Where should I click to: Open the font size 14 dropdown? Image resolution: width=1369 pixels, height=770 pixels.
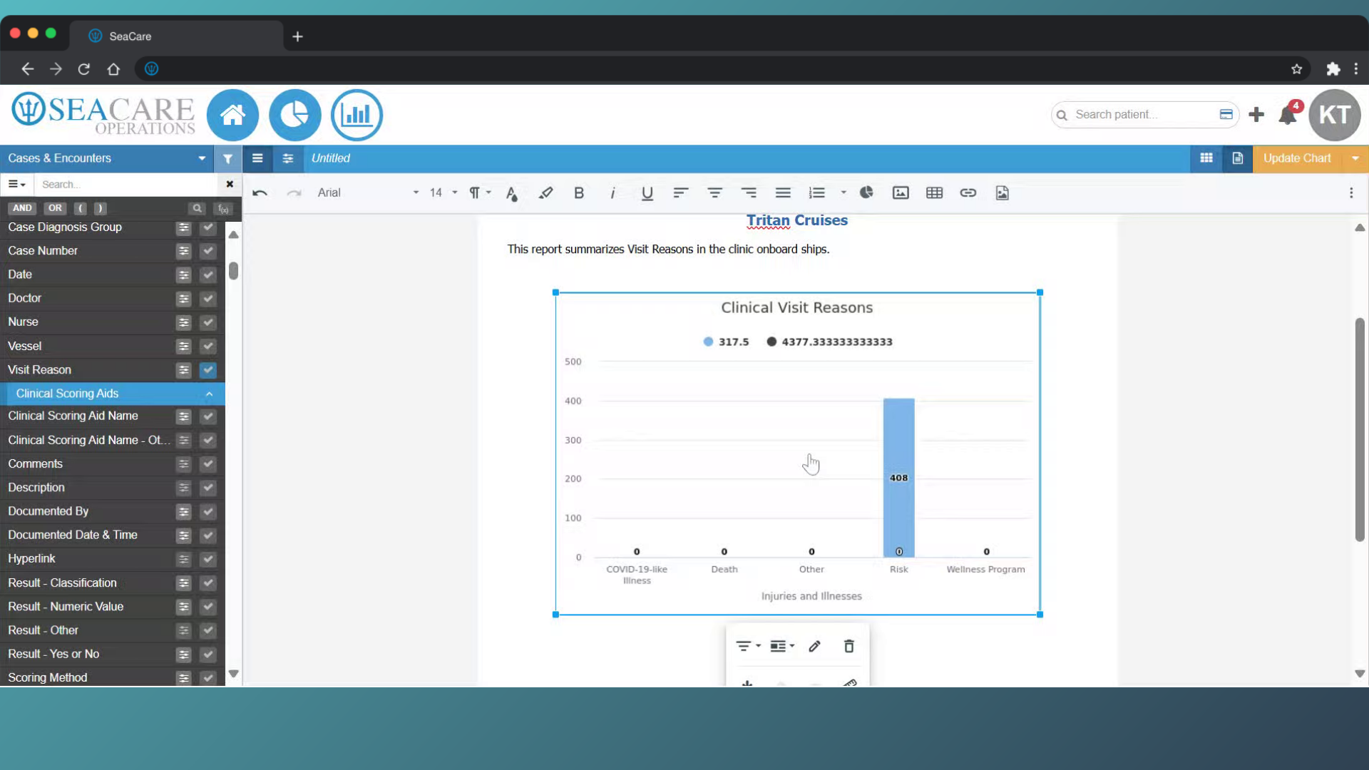(x=443, y=193)
